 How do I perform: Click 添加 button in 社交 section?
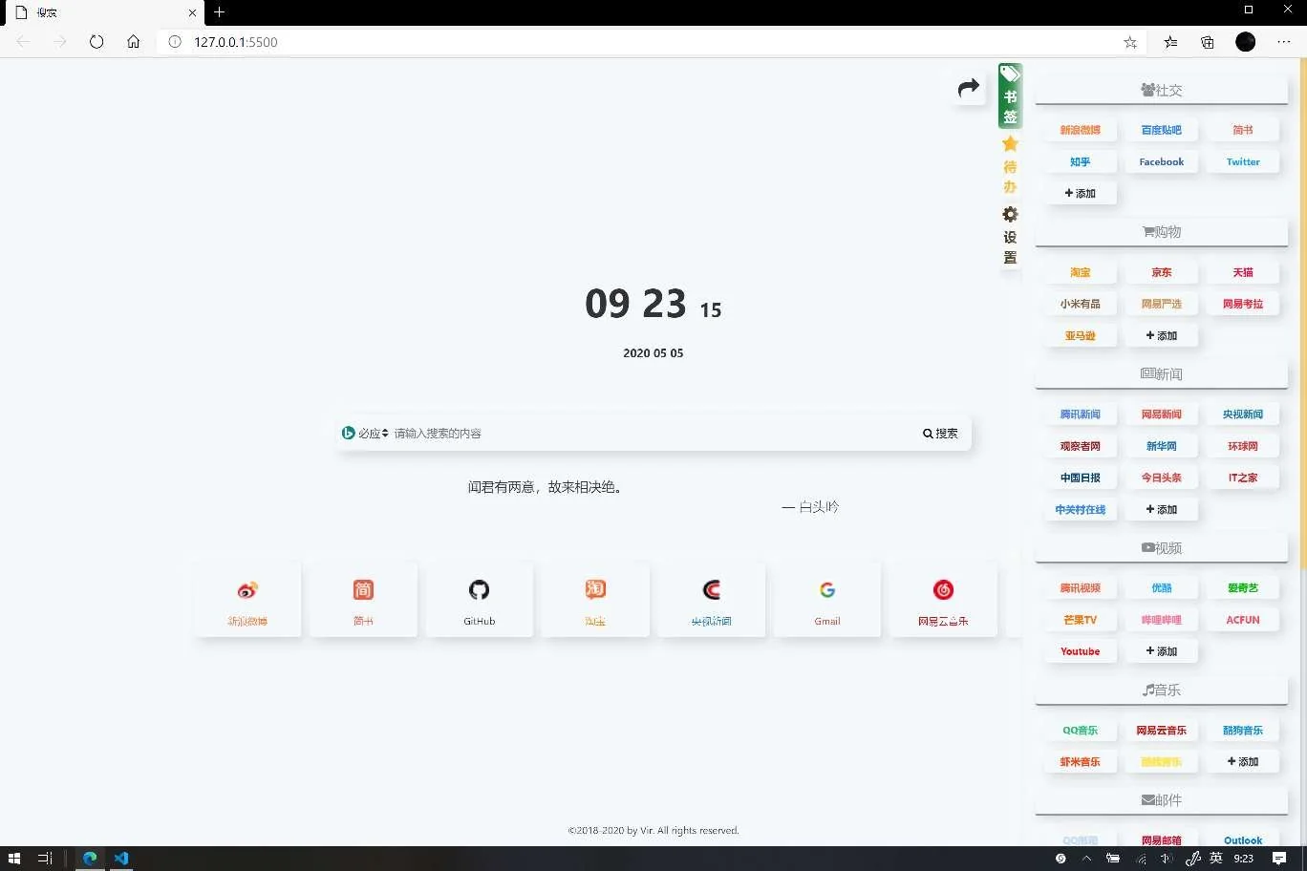click(x=1080, y=194)
